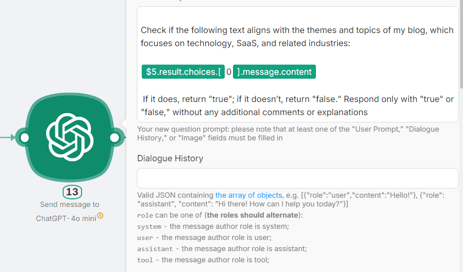Click the orange coin icon beside ChatGPT-4o mini
This screenshot has height=272, width=463.
pos(100,216)
